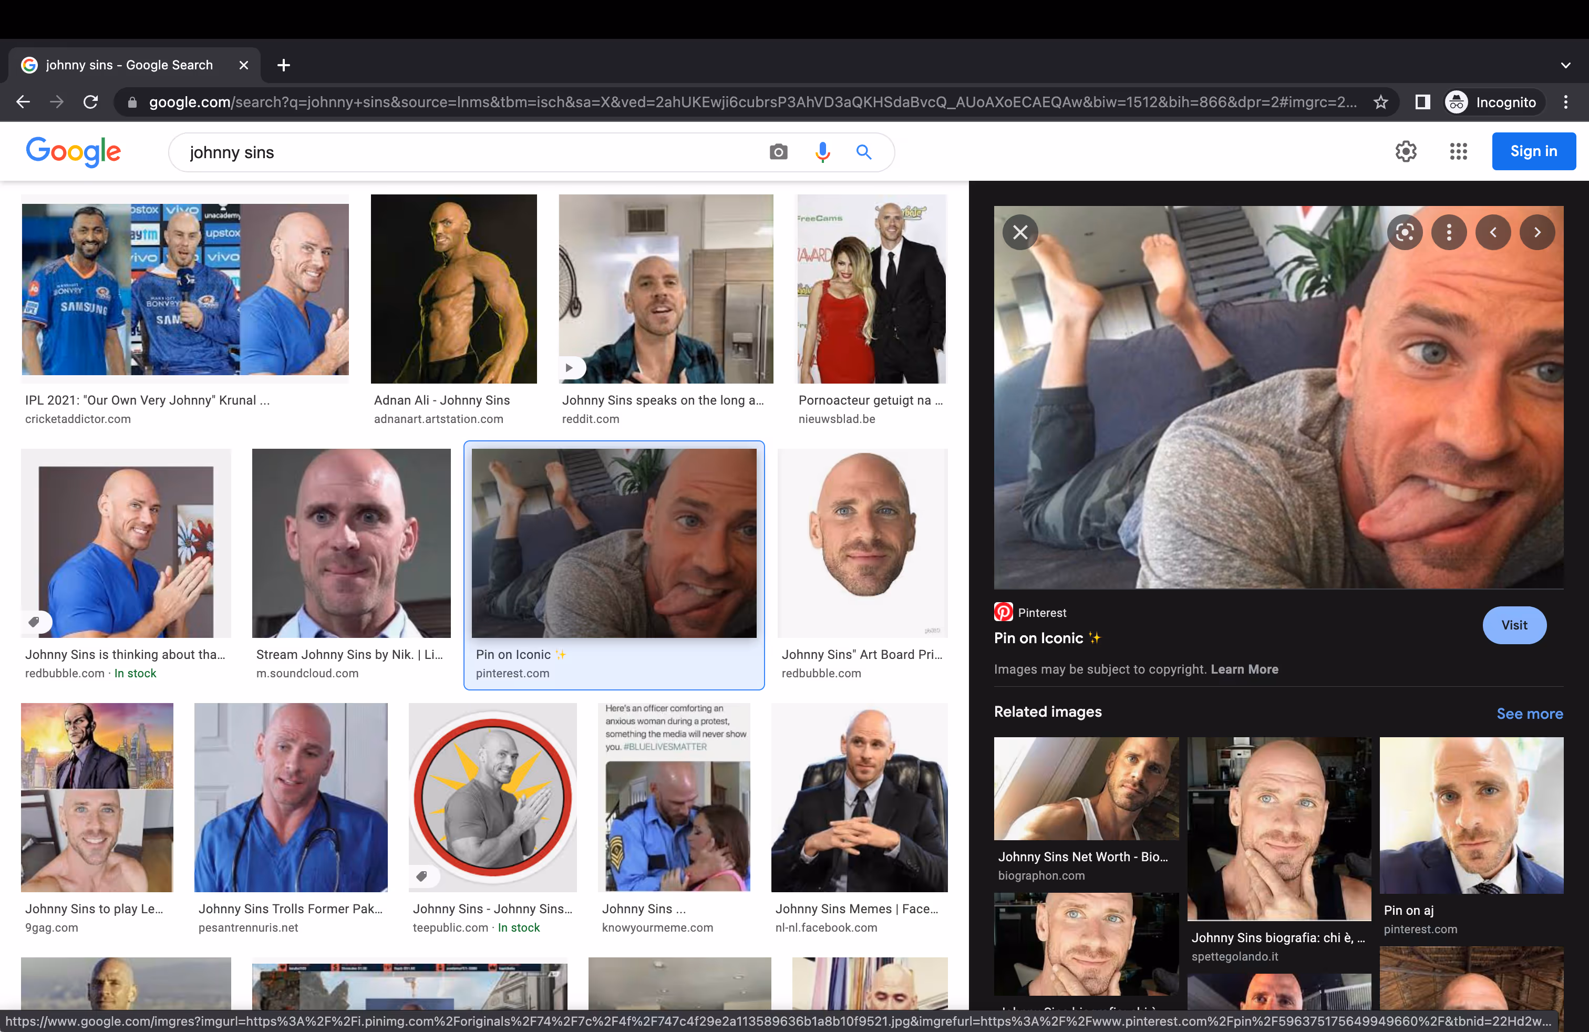Image resolution: width=1589 pixels, height=1032 pixels.
Task: Open a new browser tab
Action: (284, 65)
